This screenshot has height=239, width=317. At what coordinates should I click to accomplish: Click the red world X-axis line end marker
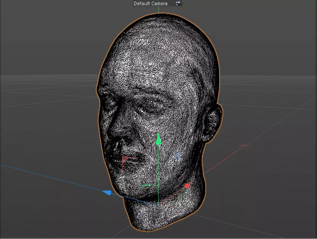(245, 146)
